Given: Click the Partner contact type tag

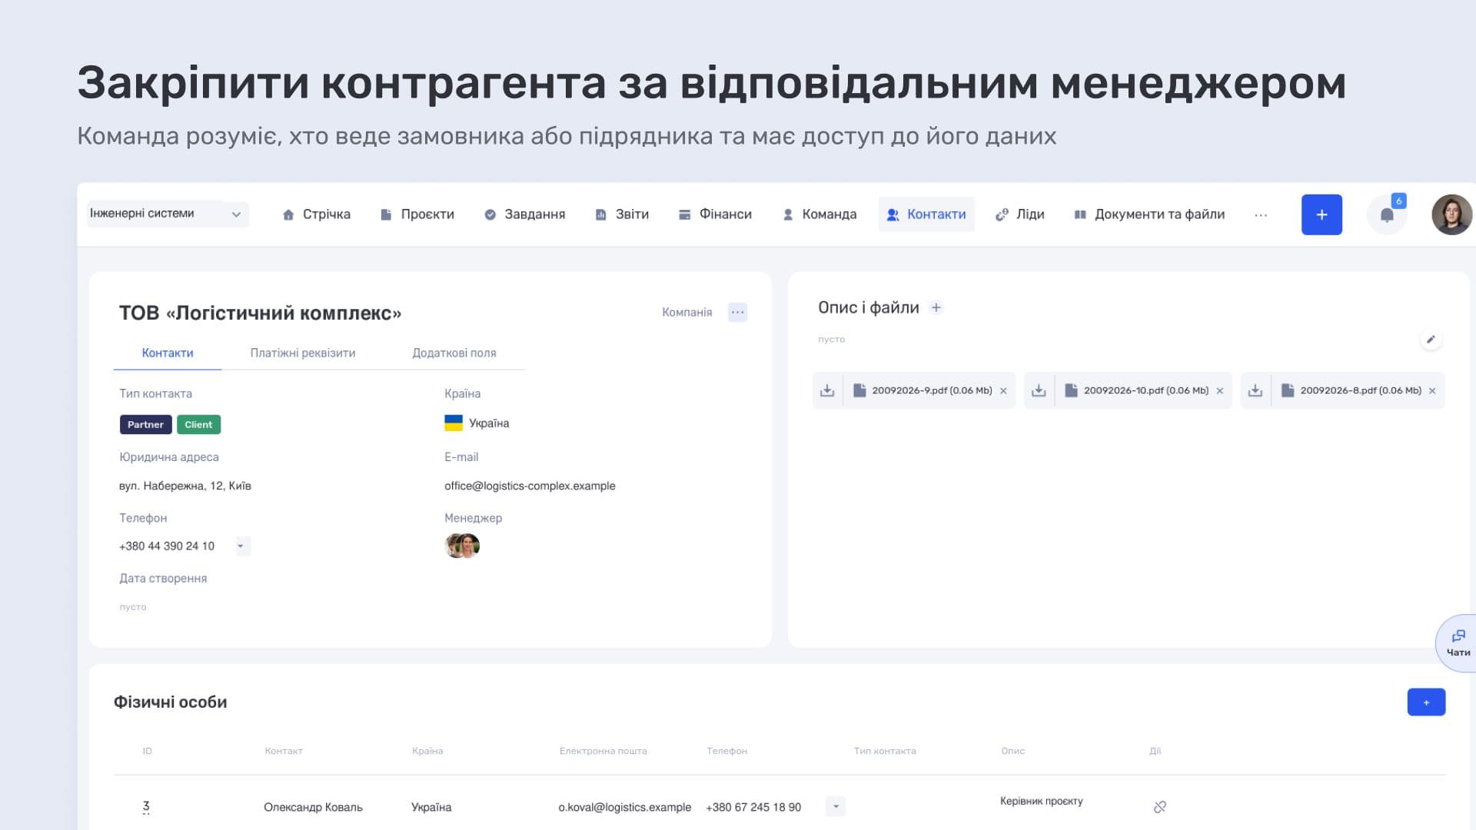Looking at the screenshot, I should click(x=145, y=424).
